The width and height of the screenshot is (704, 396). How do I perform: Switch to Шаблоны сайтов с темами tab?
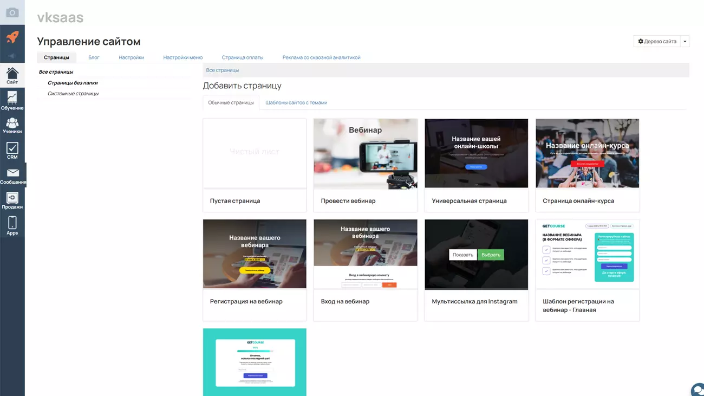click(x=296, y=102)
